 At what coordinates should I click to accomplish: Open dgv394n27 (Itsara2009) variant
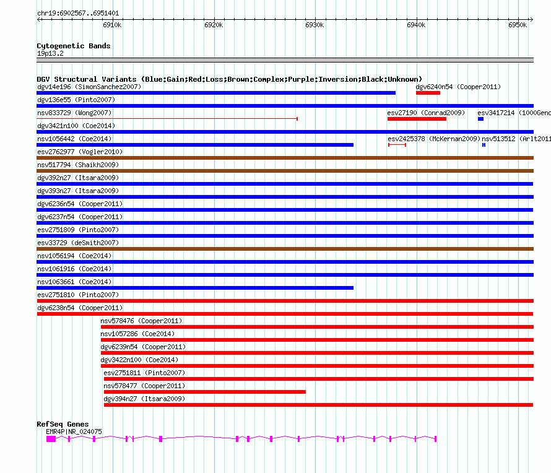pos(144,399)
